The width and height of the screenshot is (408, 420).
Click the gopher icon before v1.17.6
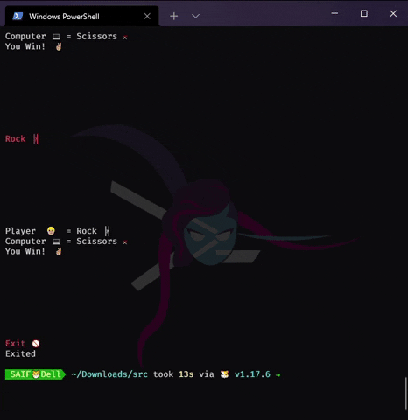[224, 374]
